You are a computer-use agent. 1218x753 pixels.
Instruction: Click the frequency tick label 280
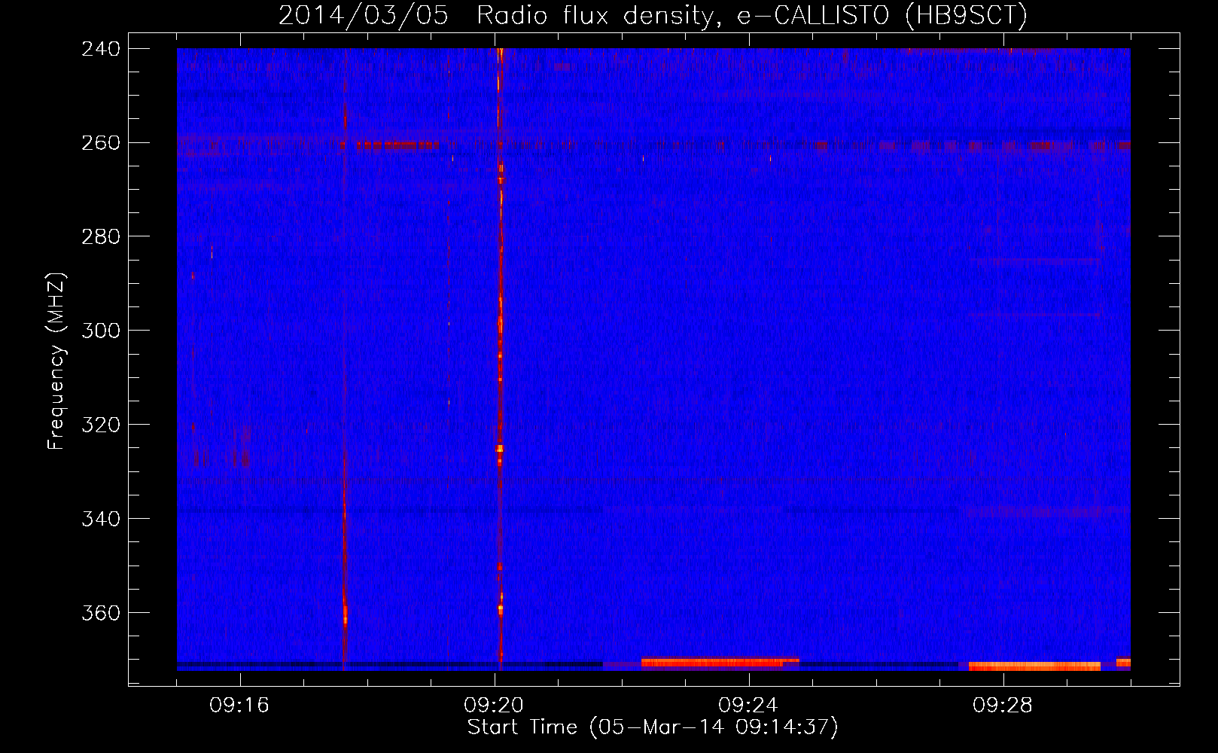pos(101,236)
